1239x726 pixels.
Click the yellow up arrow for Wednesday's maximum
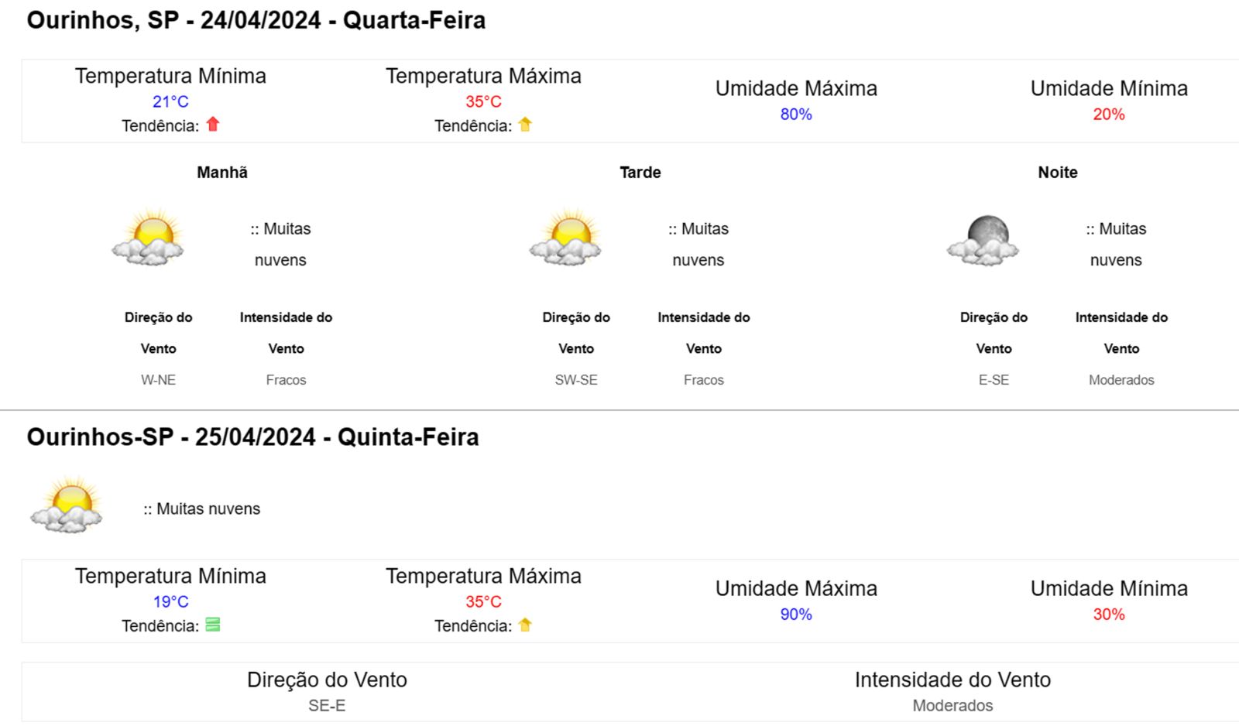click(x=525, y=125)
